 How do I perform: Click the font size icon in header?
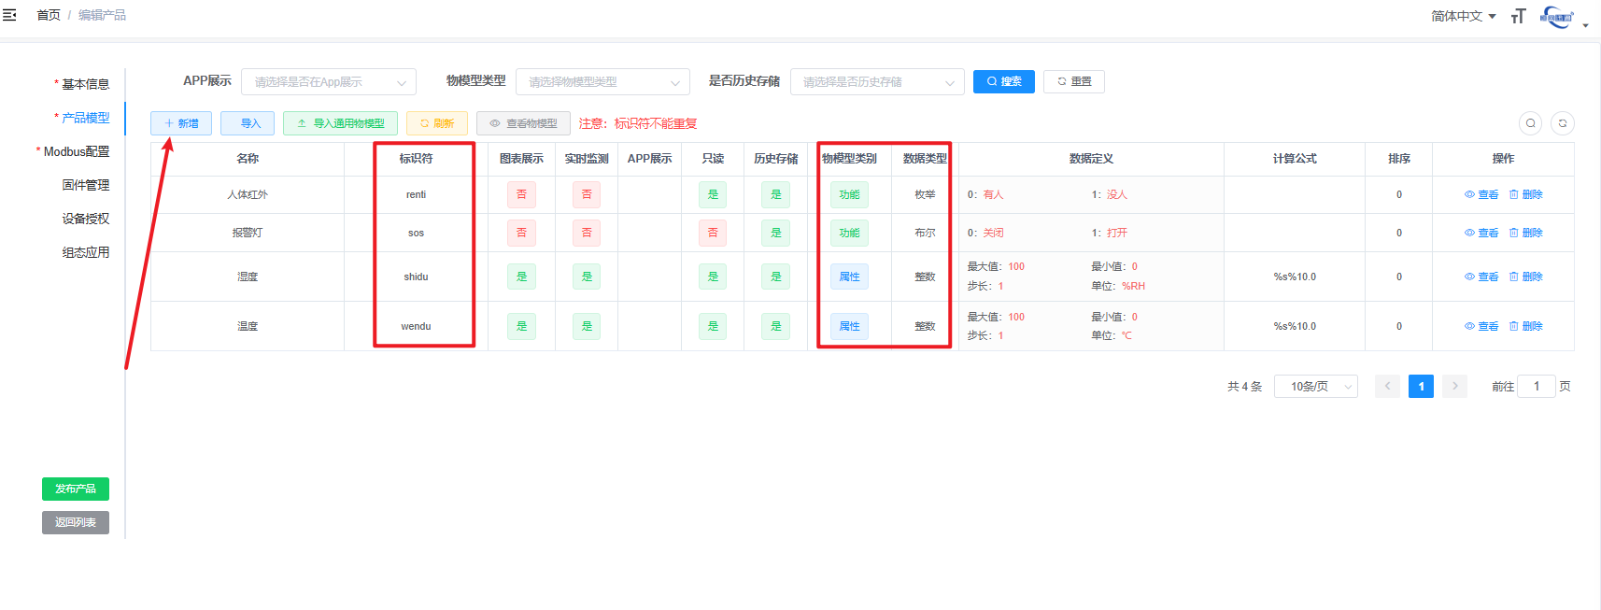tap(1518, 16)
